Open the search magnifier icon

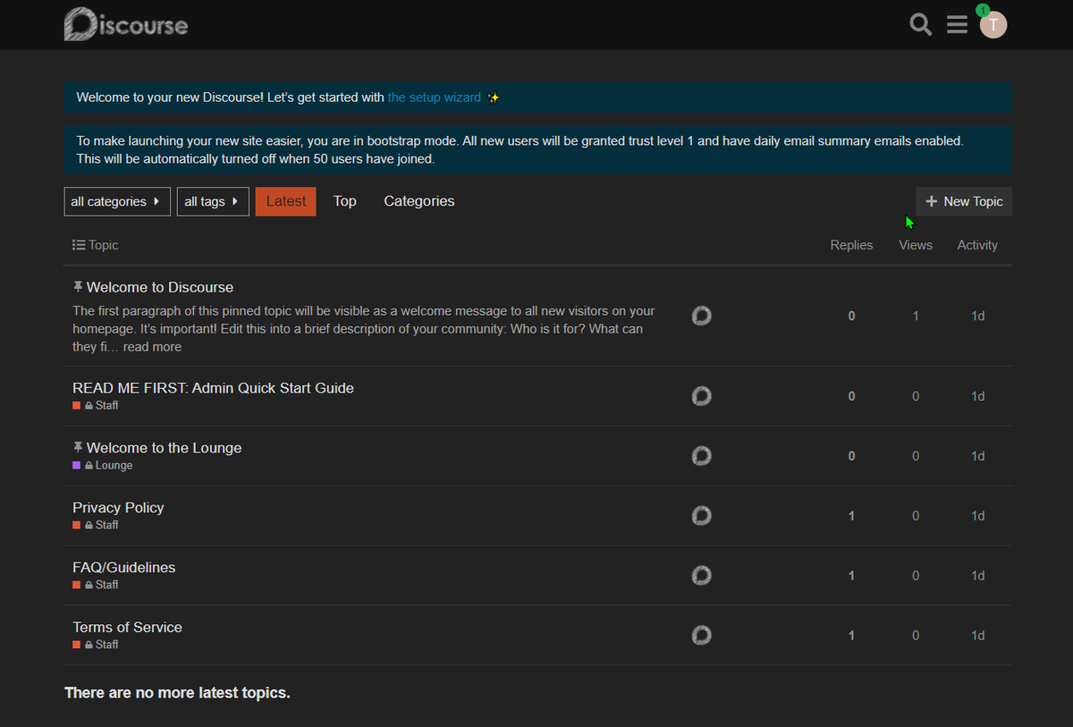(x=921, y=24)
